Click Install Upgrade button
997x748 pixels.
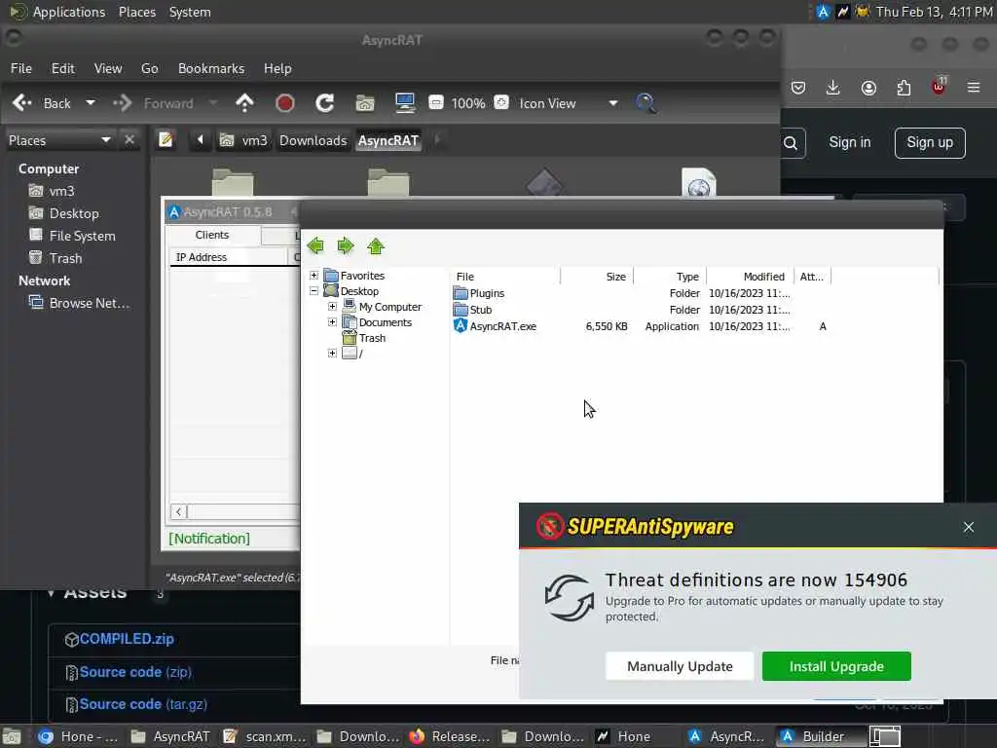point(836,666)
